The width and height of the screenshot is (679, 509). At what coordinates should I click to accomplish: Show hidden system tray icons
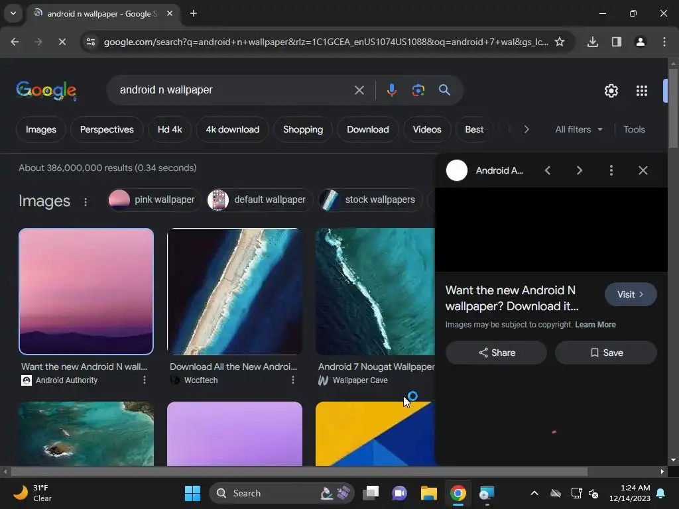click(x=534, y=493)
